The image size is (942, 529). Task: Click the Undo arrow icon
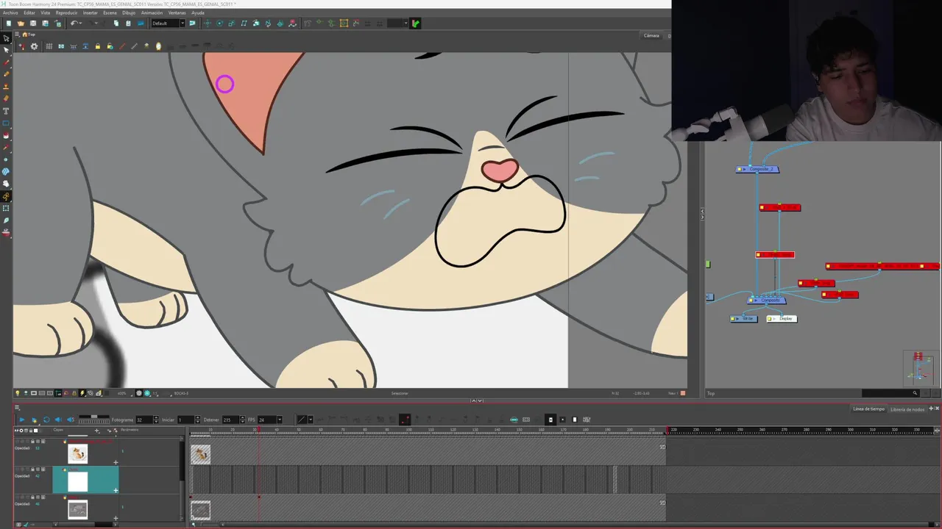point(74,24)
